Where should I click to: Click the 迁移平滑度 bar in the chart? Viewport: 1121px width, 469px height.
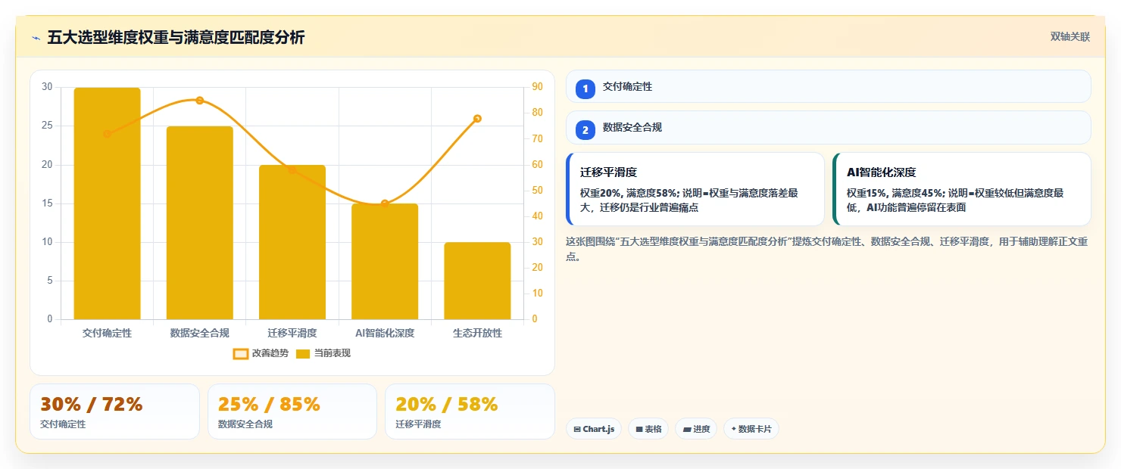292,242
